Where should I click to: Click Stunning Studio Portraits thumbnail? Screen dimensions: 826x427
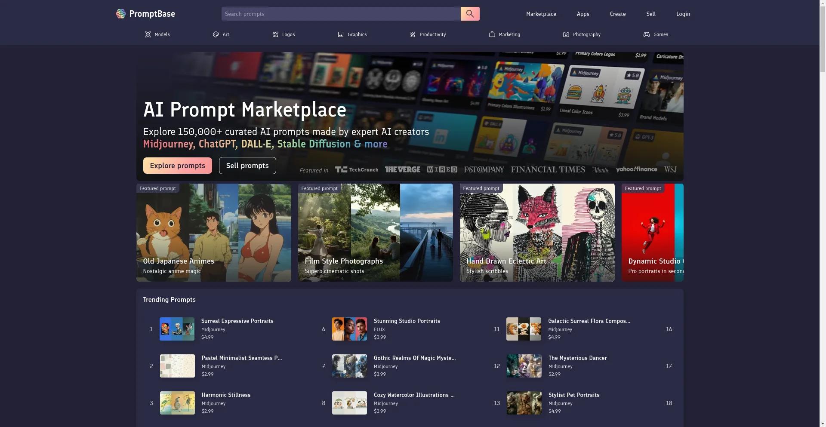tap(349, 329)
